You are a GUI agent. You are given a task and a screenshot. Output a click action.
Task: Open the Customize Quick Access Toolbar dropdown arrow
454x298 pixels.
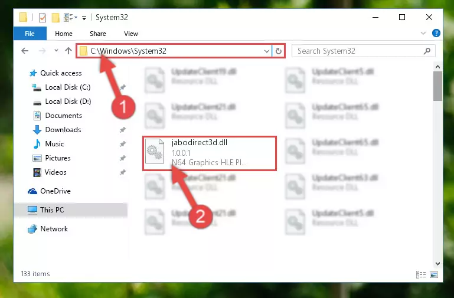tap(84, 18)
